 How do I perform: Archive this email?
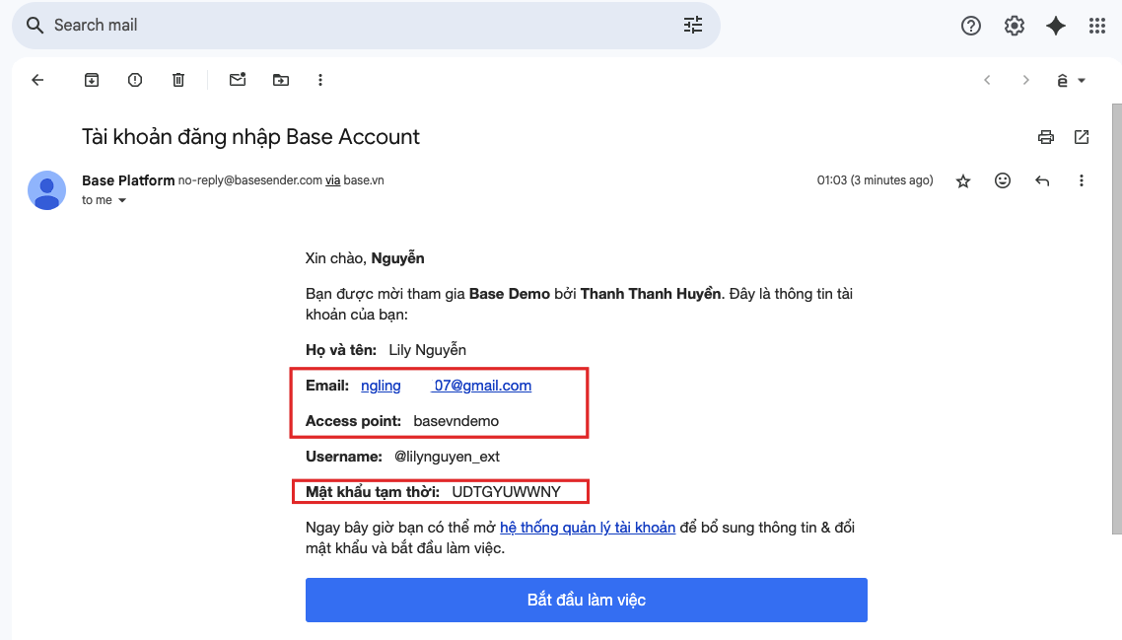[92, 80]
